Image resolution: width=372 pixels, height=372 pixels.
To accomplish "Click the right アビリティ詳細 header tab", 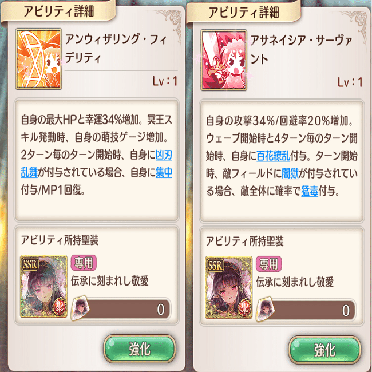I will (244, 12).
